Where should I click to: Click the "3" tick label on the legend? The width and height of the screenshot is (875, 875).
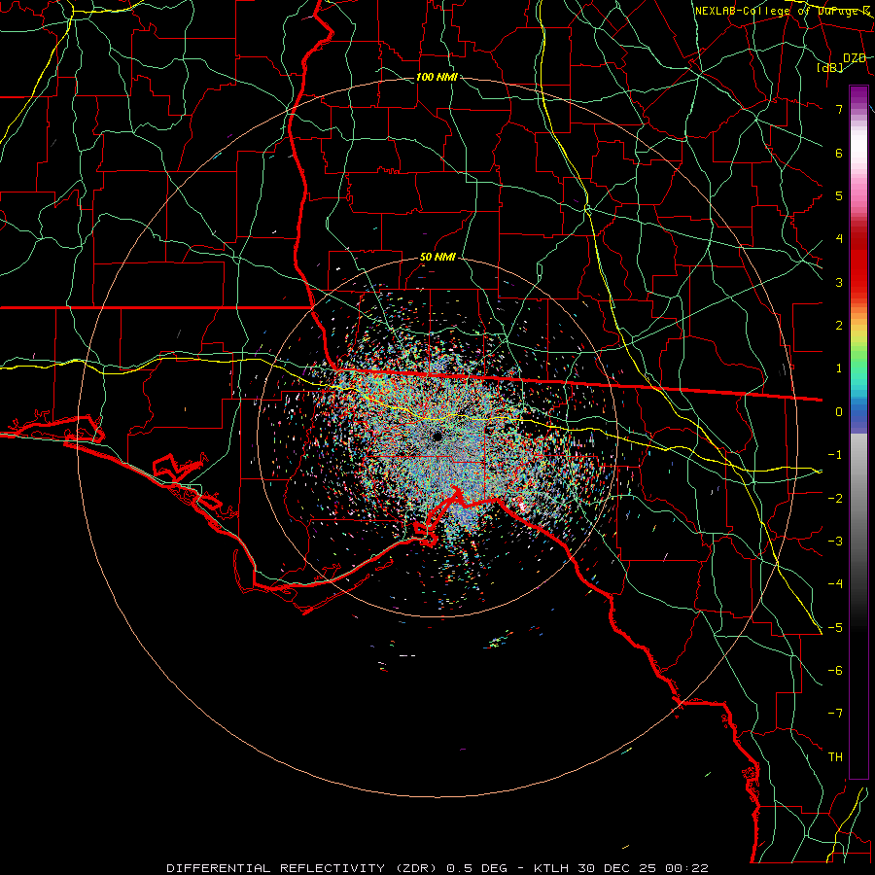(x=839, y=282)
